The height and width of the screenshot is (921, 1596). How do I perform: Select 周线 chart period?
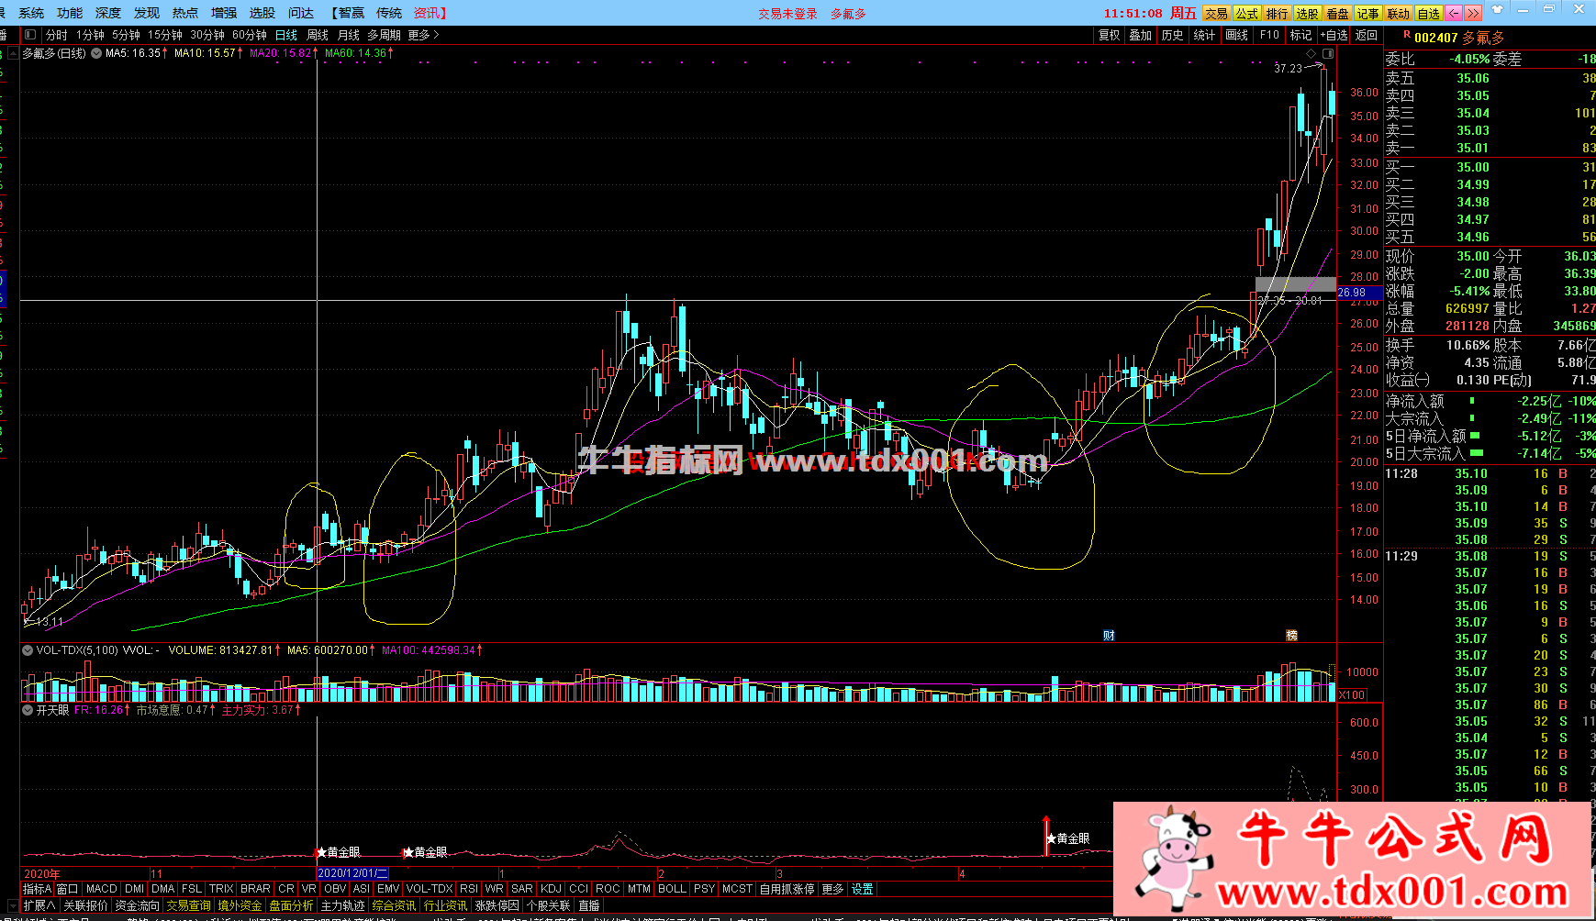pos(318,35)
